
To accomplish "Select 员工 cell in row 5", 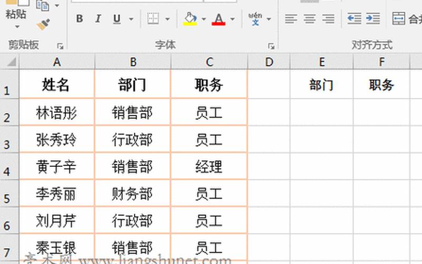I will (209, 193).
